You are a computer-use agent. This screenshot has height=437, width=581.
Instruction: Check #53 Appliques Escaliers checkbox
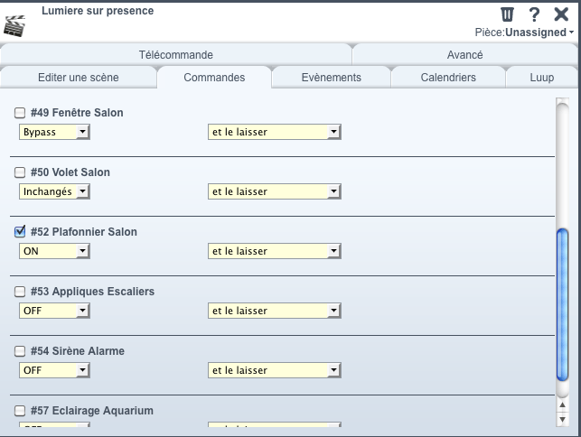tap(20, 292)
